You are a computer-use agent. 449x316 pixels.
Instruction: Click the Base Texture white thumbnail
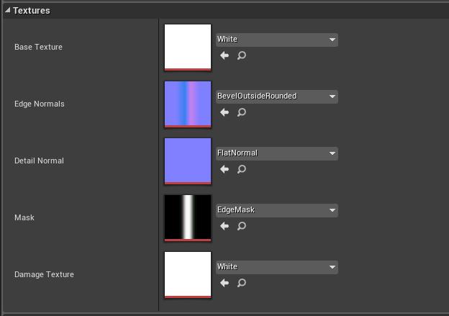point(188,47)
